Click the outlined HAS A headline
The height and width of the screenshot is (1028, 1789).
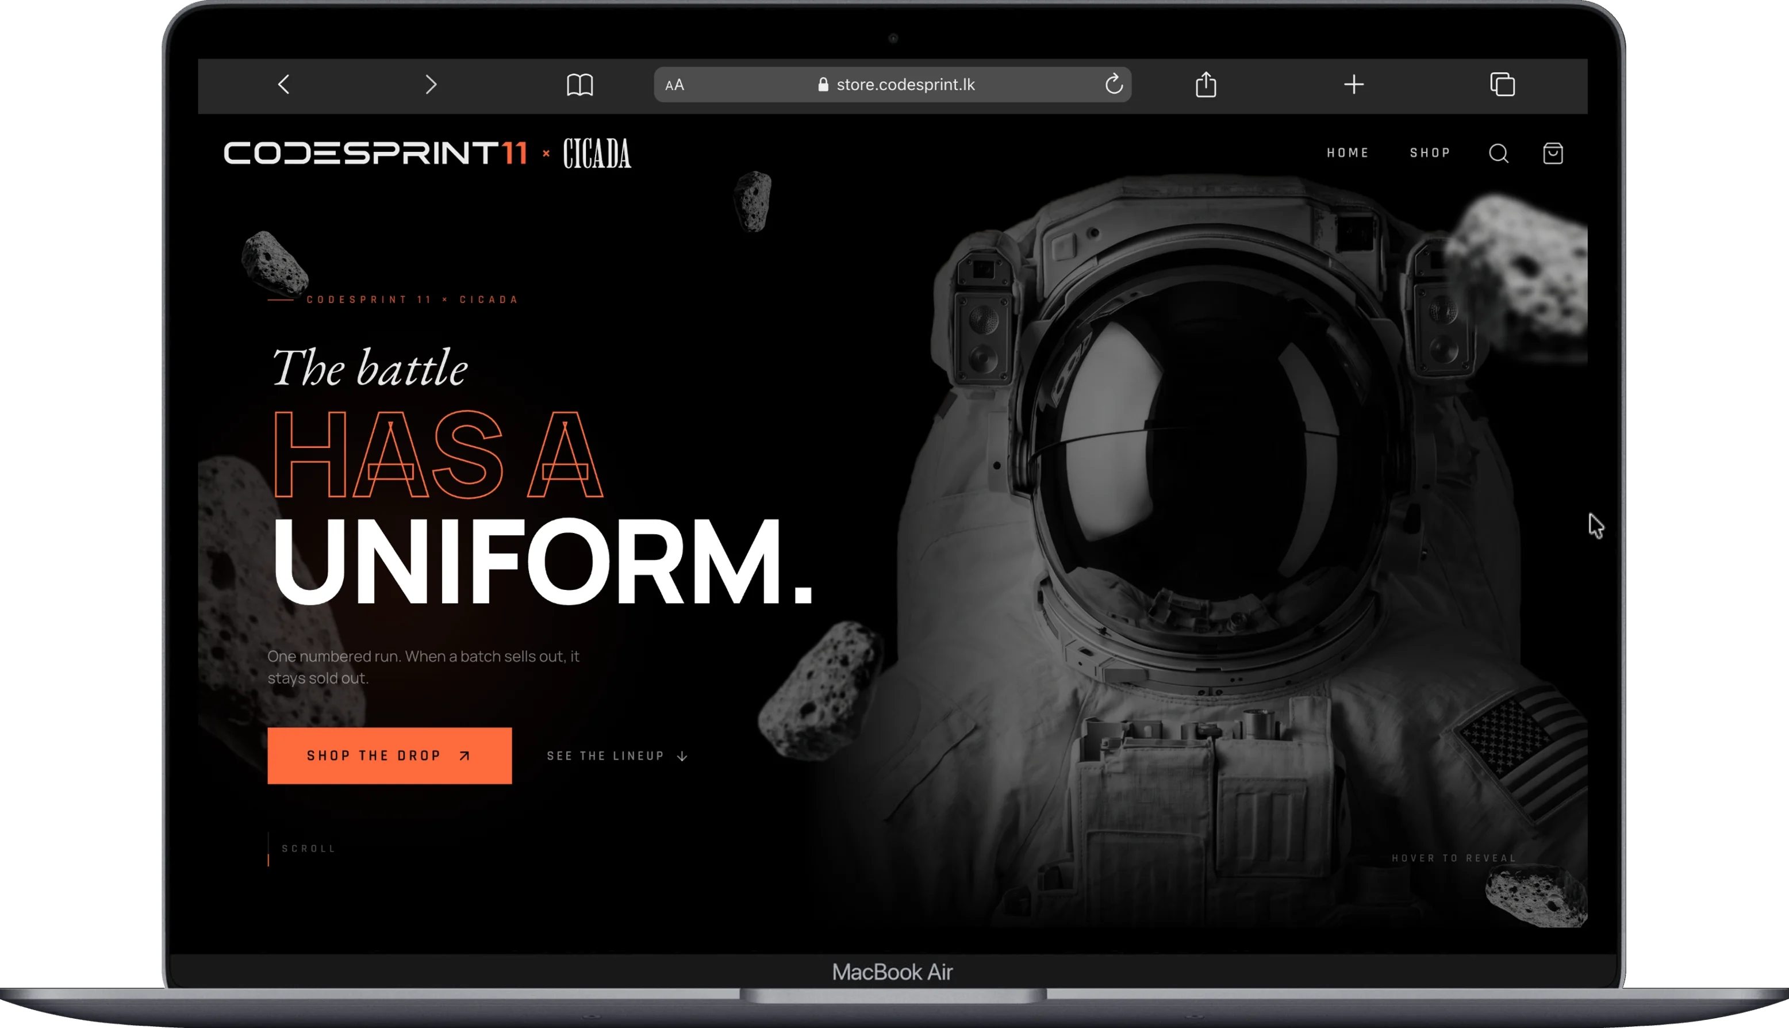[437, 455]
